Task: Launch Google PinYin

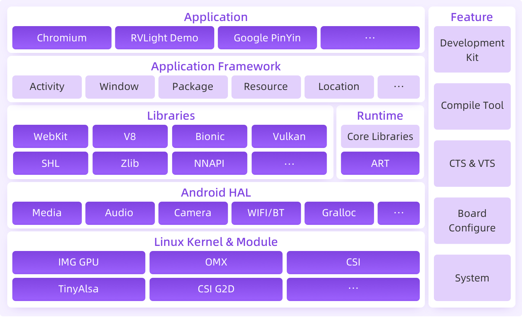Action: click(267, 38)
